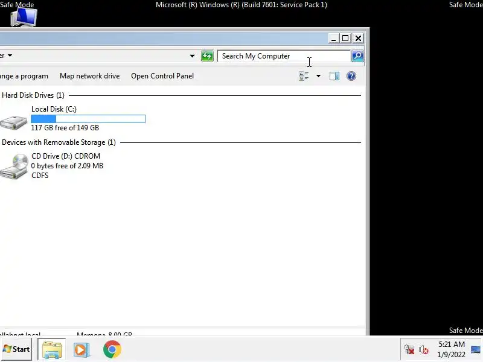Open the Change your view icon
483x362 pixels.
(304, 76)
